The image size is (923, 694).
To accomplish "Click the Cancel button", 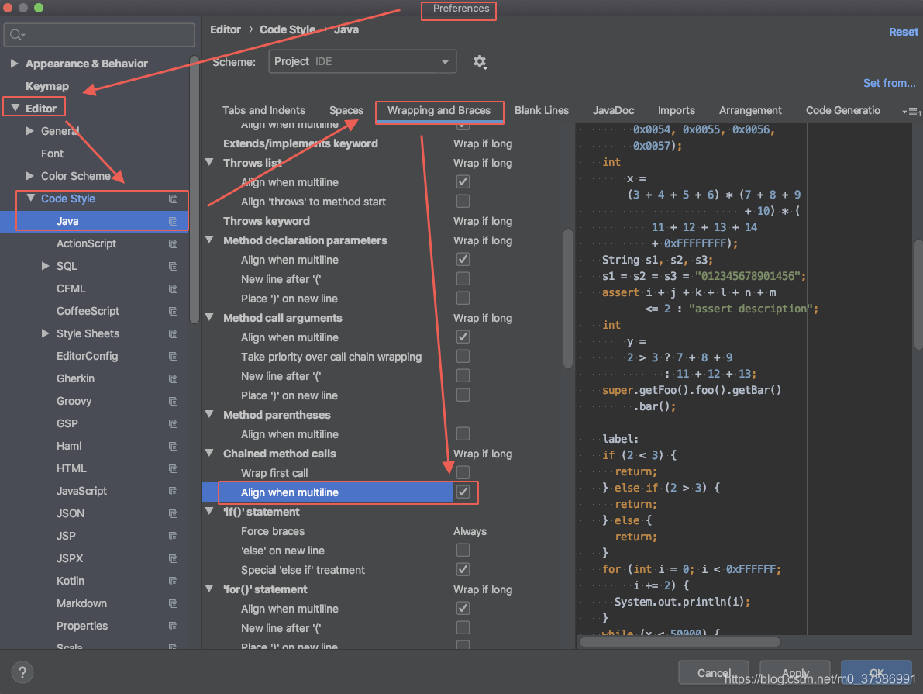I will [714, 673].
